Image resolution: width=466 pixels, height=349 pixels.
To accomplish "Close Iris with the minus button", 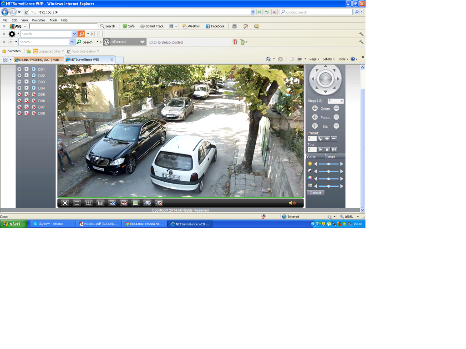I will 336,126.
